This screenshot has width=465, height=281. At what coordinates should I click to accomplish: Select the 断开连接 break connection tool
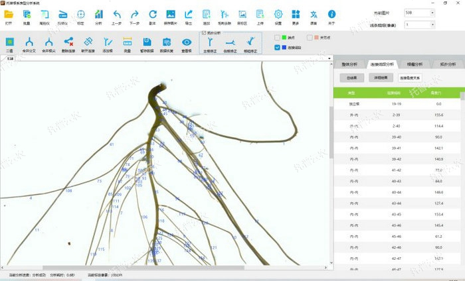click(x=88, y=44)
